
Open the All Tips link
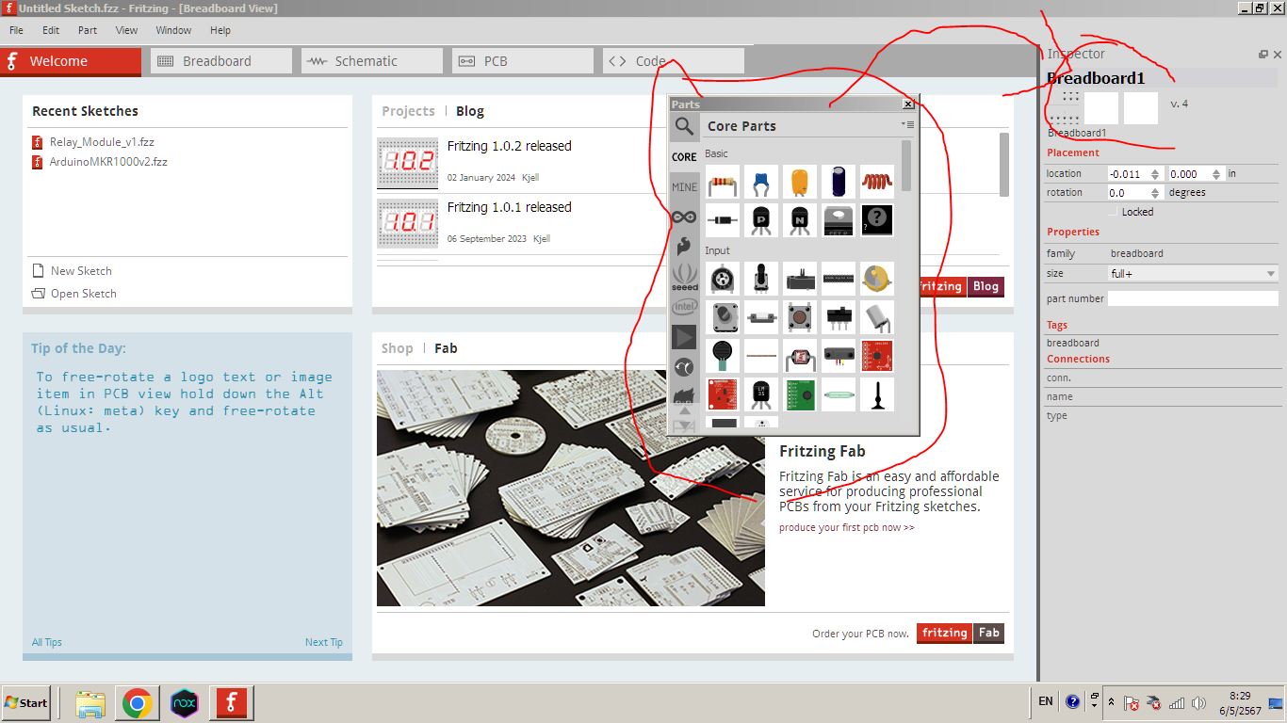(46, 642)
